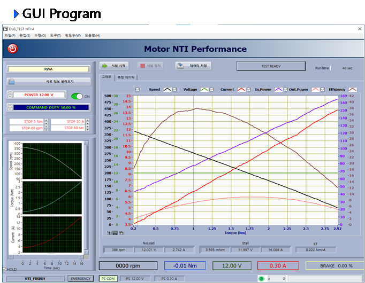Click the 0.222 Nm/A KT value
365x283 pixels.
[316, 250]
